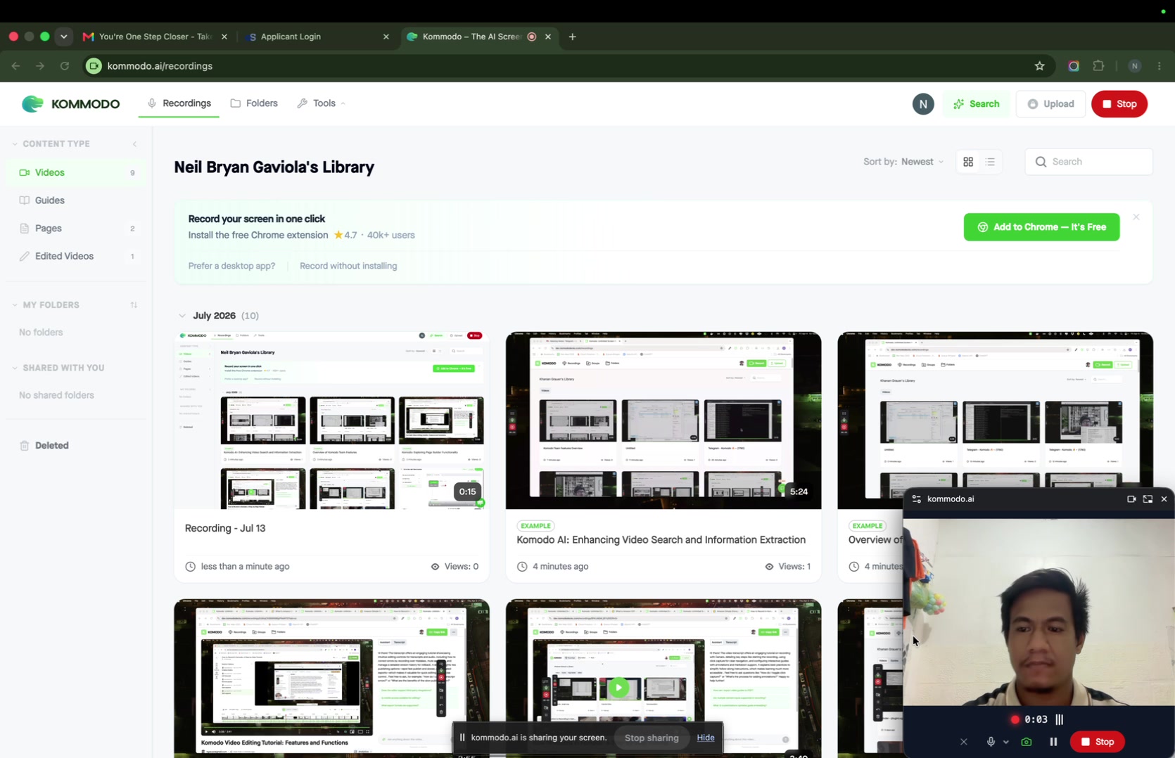This screenshot has width=1175, height=758.
Task: Open the Recording - Jul 13 thumbnail
Action: (x=331, y=420)
